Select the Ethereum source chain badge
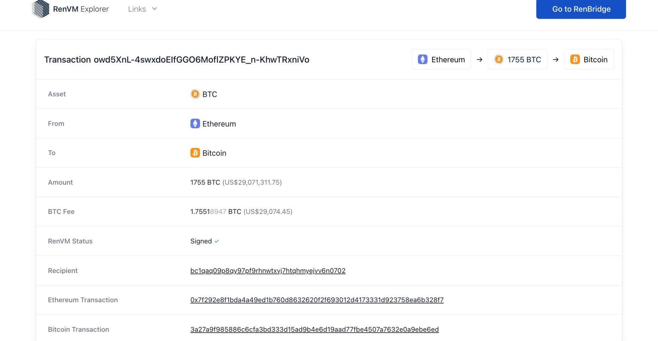Image resolution: width=658 pixels, height=341 pixels. (x=441, y=59)
